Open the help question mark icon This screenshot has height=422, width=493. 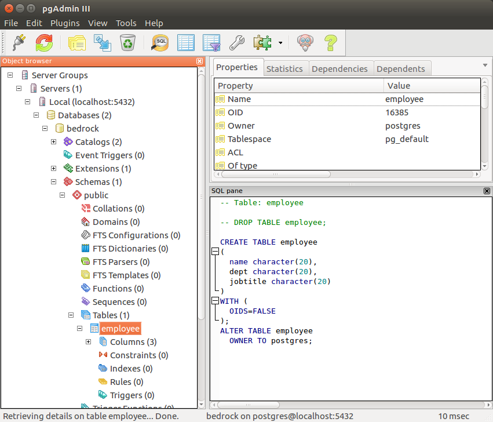[x=330, y=42]
